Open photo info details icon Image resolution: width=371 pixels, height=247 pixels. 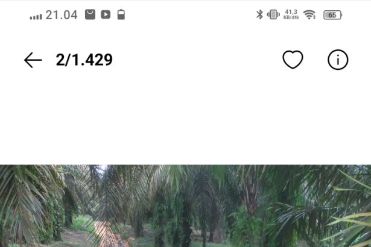point(338,60)
